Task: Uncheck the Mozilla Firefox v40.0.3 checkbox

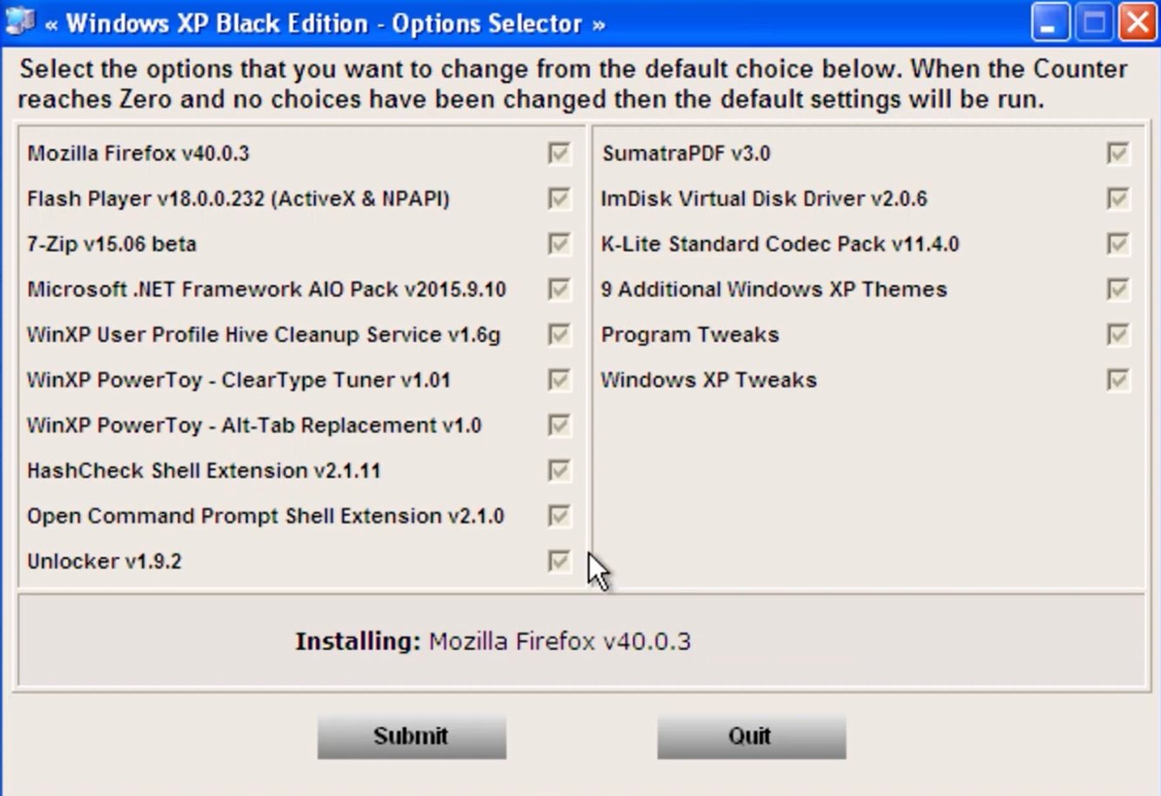Action: [x=559, y=153]
